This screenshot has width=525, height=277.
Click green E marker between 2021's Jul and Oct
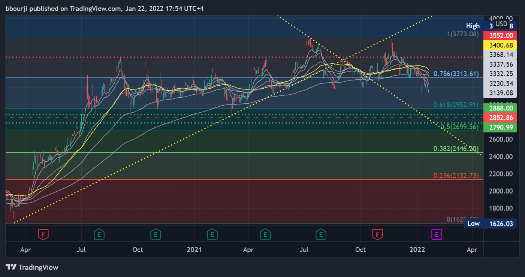pyautogui.click(x=321, y=235)
